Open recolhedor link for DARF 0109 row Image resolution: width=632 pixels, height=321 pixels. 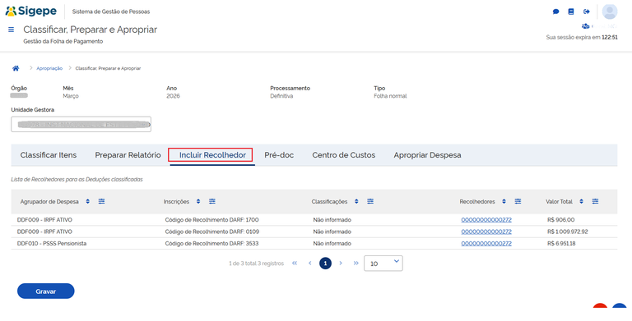click(x=486, y=232)
